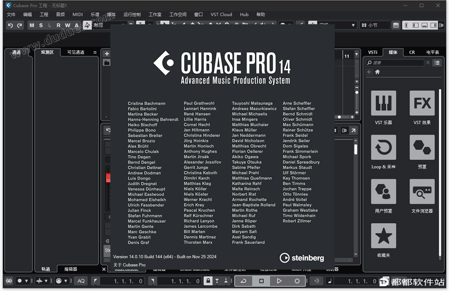449x291 pixels.
Task: Open the quantize panel icon
Action: (396, 25)
